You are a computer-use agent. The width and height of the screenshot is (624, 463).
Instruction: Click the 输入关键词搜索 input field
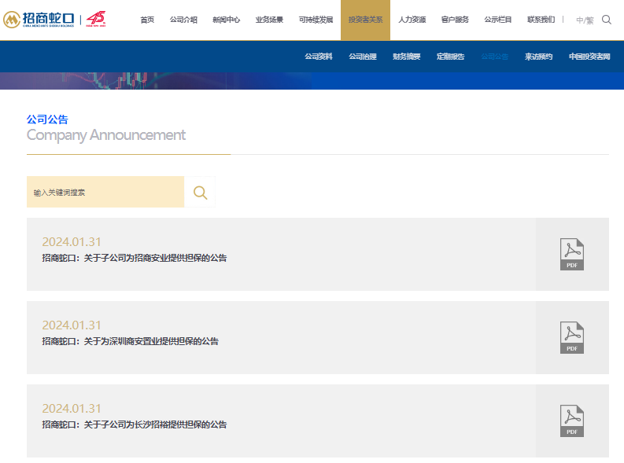(x=105, y=192)
